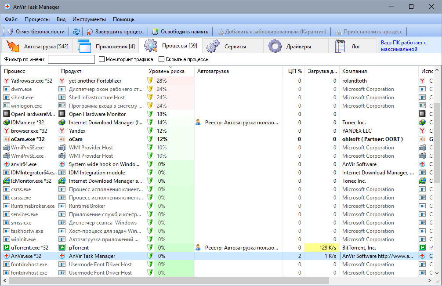
Task: Toggle Скрытые процессы checkbox
Action: 162,59
